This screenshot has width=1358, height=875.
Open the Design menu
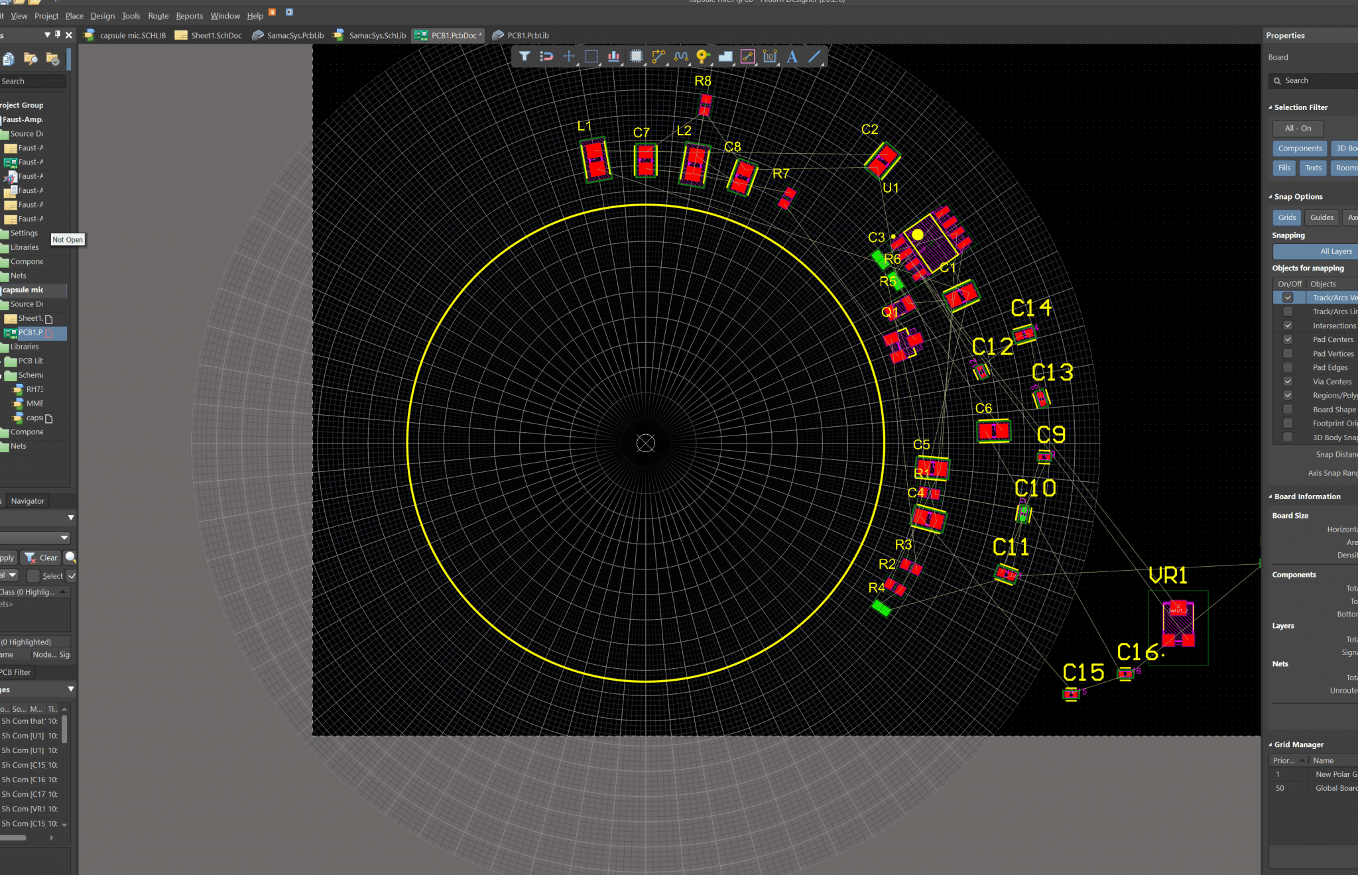click(x=102, y=16)
